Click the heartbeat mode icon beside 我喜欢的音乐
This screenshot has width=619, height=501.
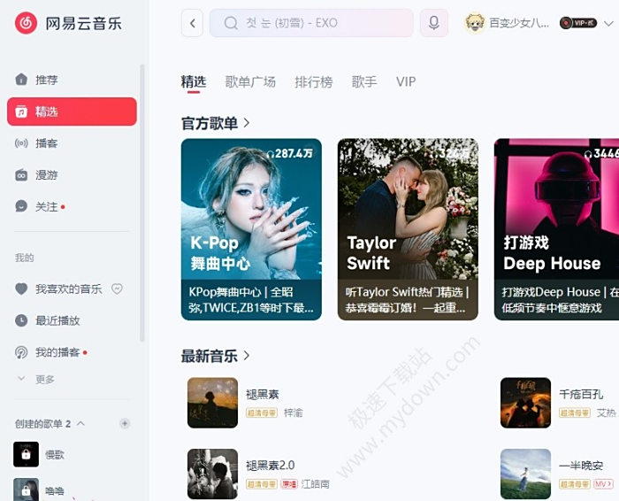click(x=117, y=289)
